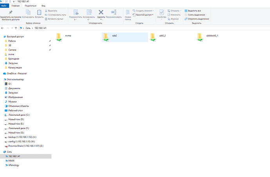Open Desktop (Рабочий стол) in sidebar
This screenshot has width=270, height=177.
15,111
